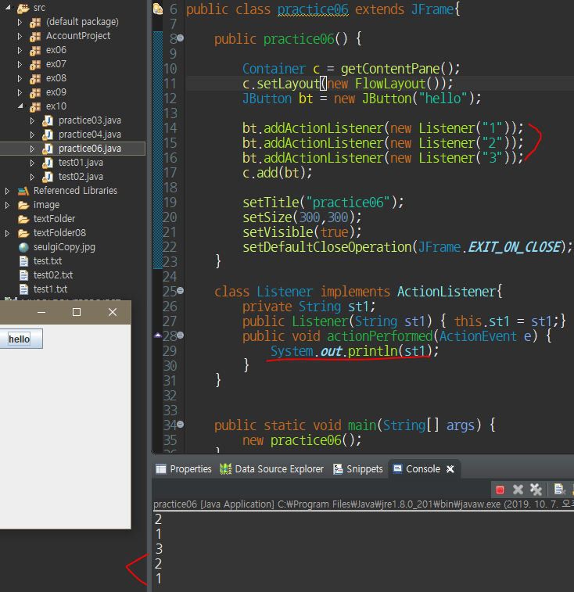Expand the ex06 package arrow

click(x=20, y=51)
